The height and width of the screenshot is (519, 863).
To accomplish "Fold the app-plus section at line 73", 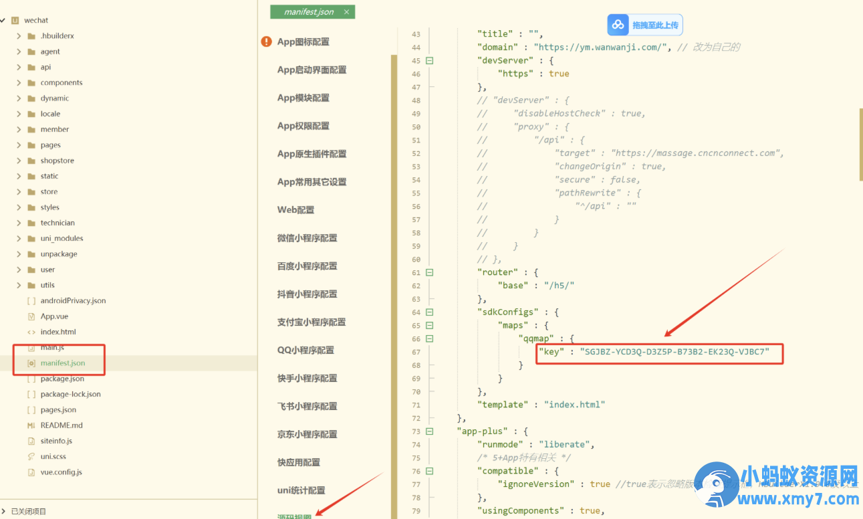I will pos(429,431).
